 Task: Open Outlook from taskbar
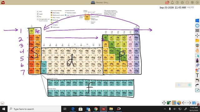(88, 109)
